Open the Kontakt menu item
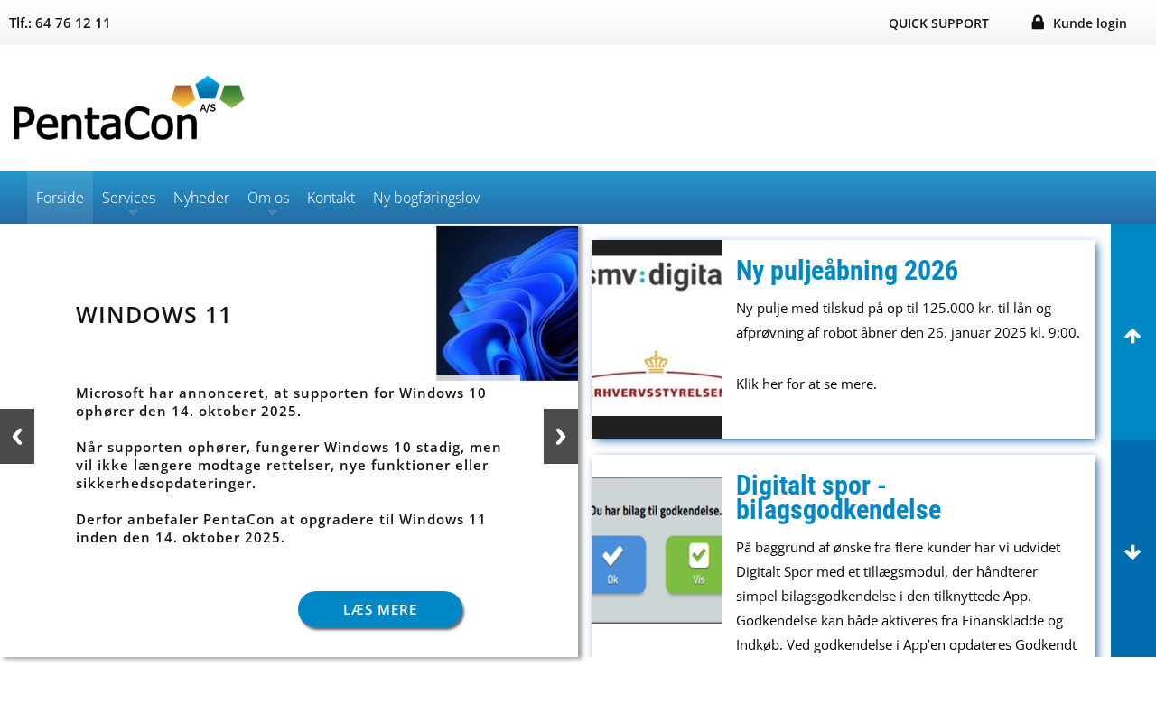Screen dimensions: 1156x722 click(x=331, y=198)
